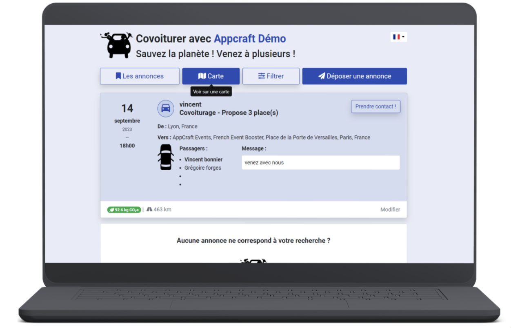Select passenger Vincent bonnier in the list
The image size is (511, 328).
(x=203, y=160)
